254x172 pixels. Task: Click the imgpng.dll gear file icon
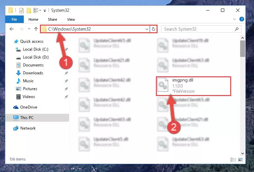(x=163, y=85)
